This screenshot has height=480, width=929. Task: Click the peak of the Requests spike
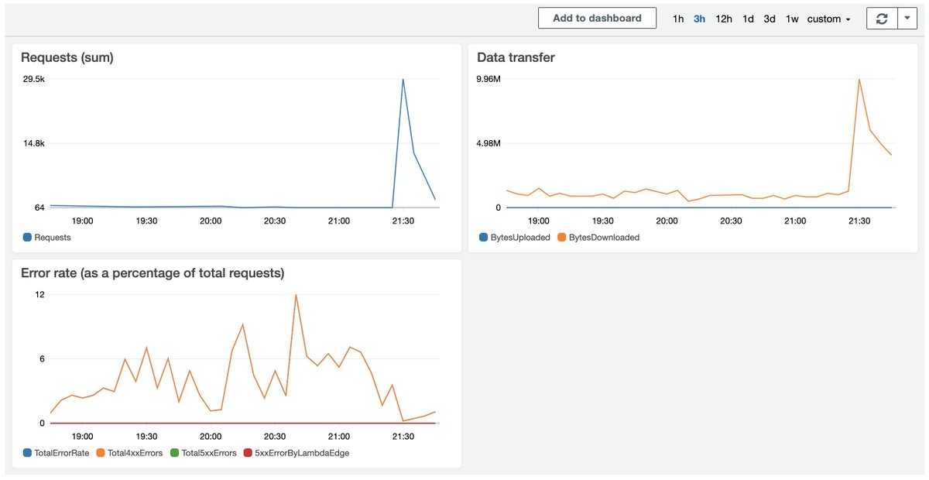pos(403,79)
